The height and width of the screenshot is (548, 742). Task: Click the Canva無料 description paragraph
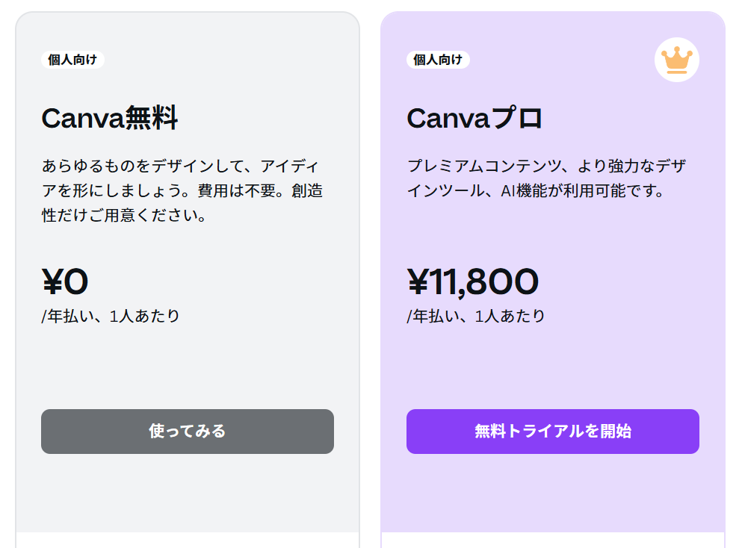click(182, 191)
